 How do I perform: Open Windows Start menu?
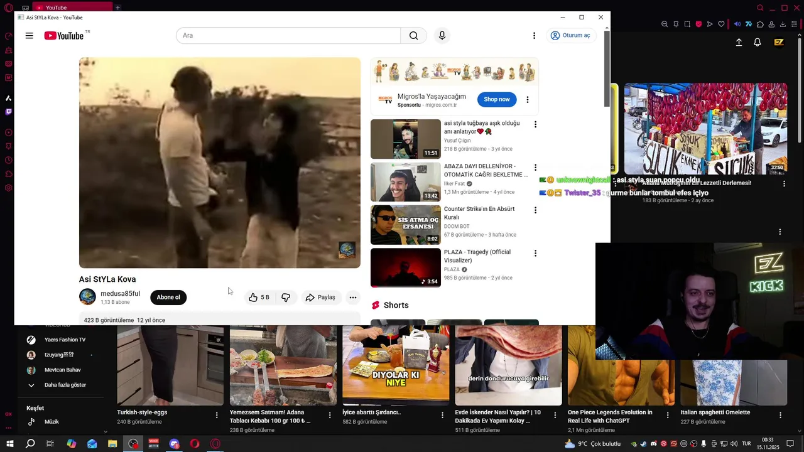[9, 444]
